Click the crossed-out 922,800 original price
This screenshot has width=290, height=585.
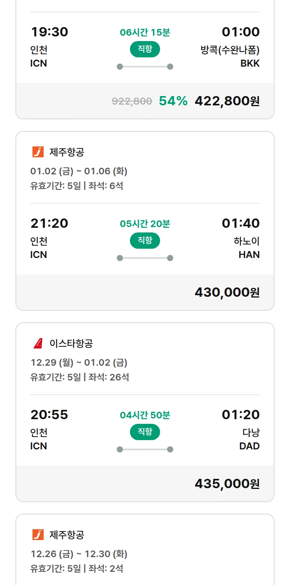[132, 101]
